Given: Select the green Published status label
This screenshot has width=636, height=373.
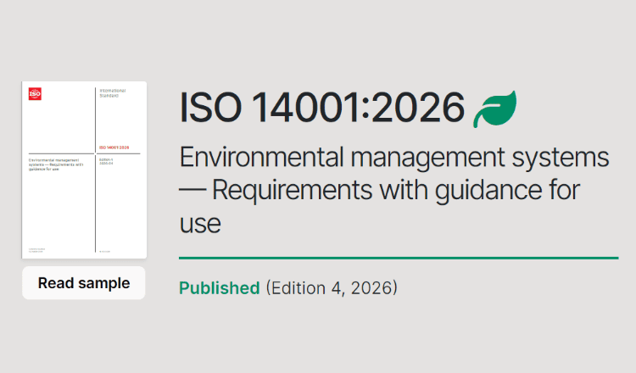Looking at the screenshot, I should tap(219, 287).
